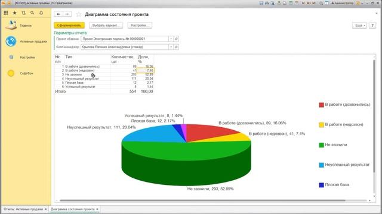Click the Администратор user label
The image size is (382, 214).
coord(342,3)
